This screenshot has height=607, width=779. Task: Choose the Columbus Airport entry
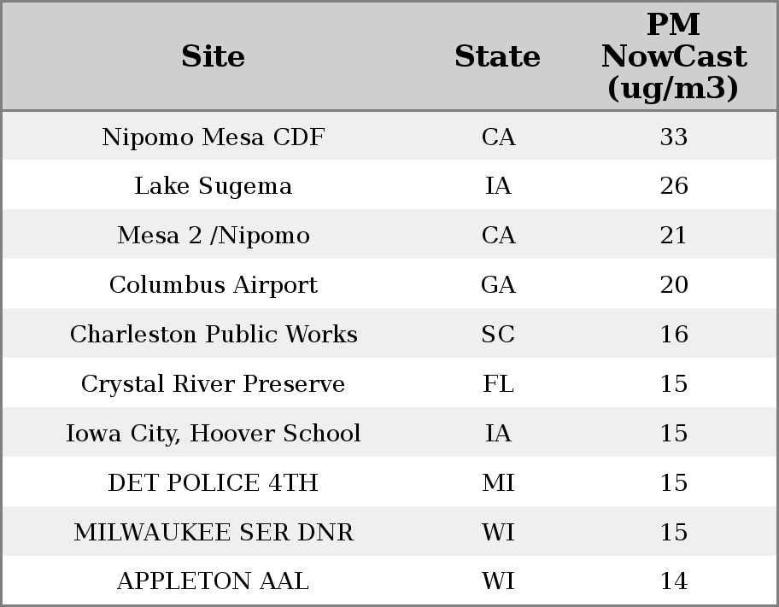[214, 285]
